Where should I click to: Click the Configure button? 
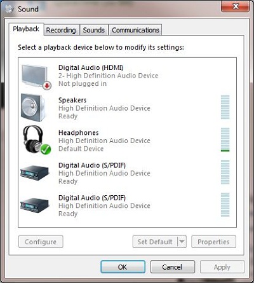coord(41,242)
